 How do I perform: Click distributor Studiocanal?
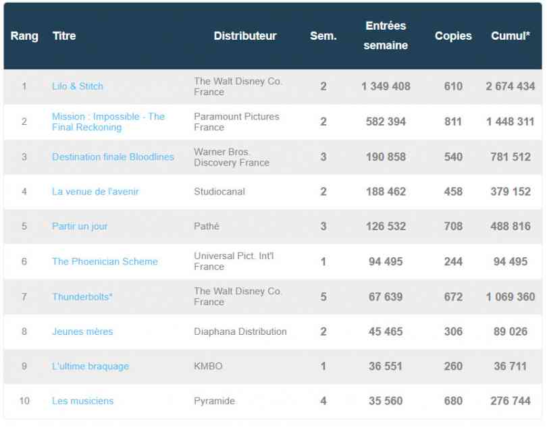point(219,192)
